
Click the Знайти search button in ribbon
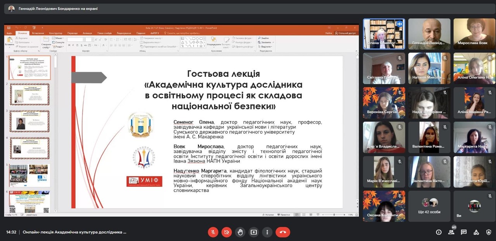264,38
